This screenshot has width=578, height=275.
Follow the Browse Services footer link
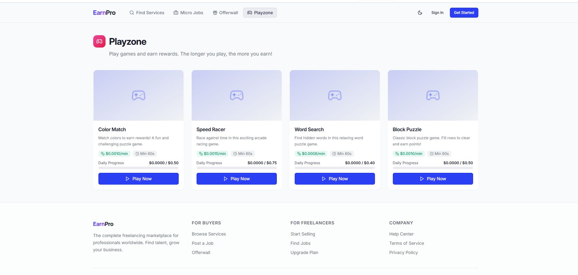209,234
